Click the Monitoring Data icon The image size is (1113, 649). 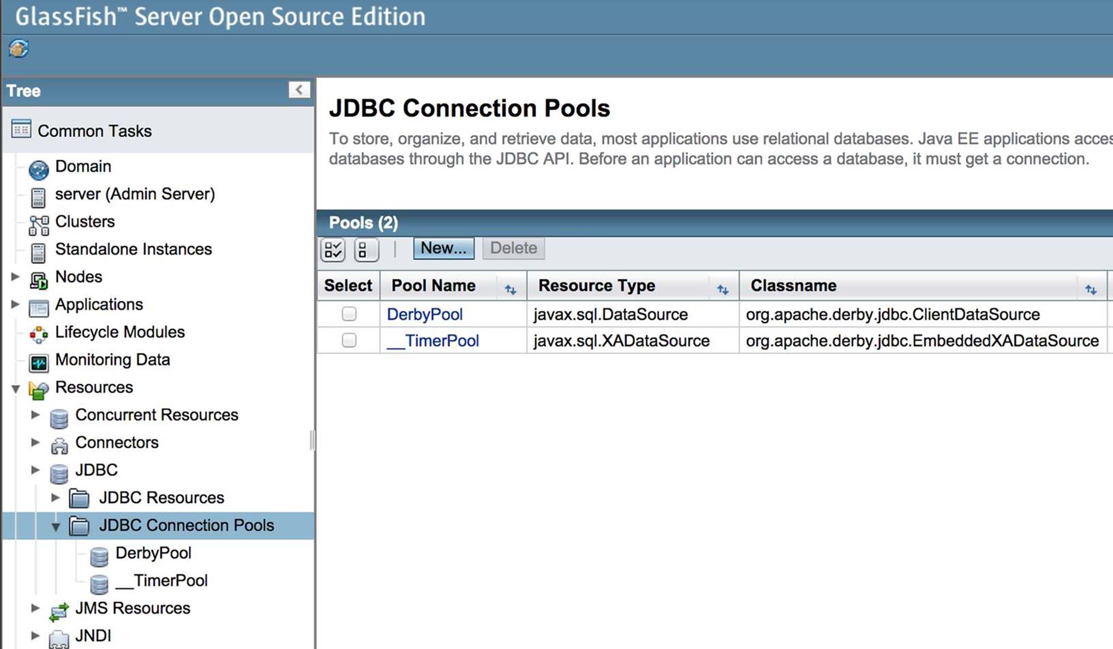39,363
